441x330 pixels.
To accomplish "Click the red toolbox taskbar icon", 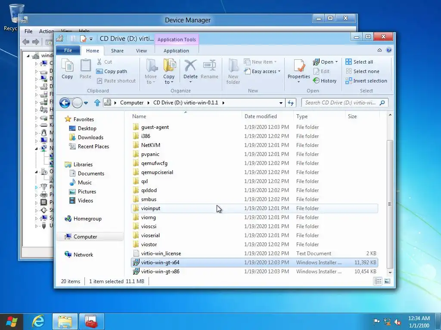I will coord(91,321).
